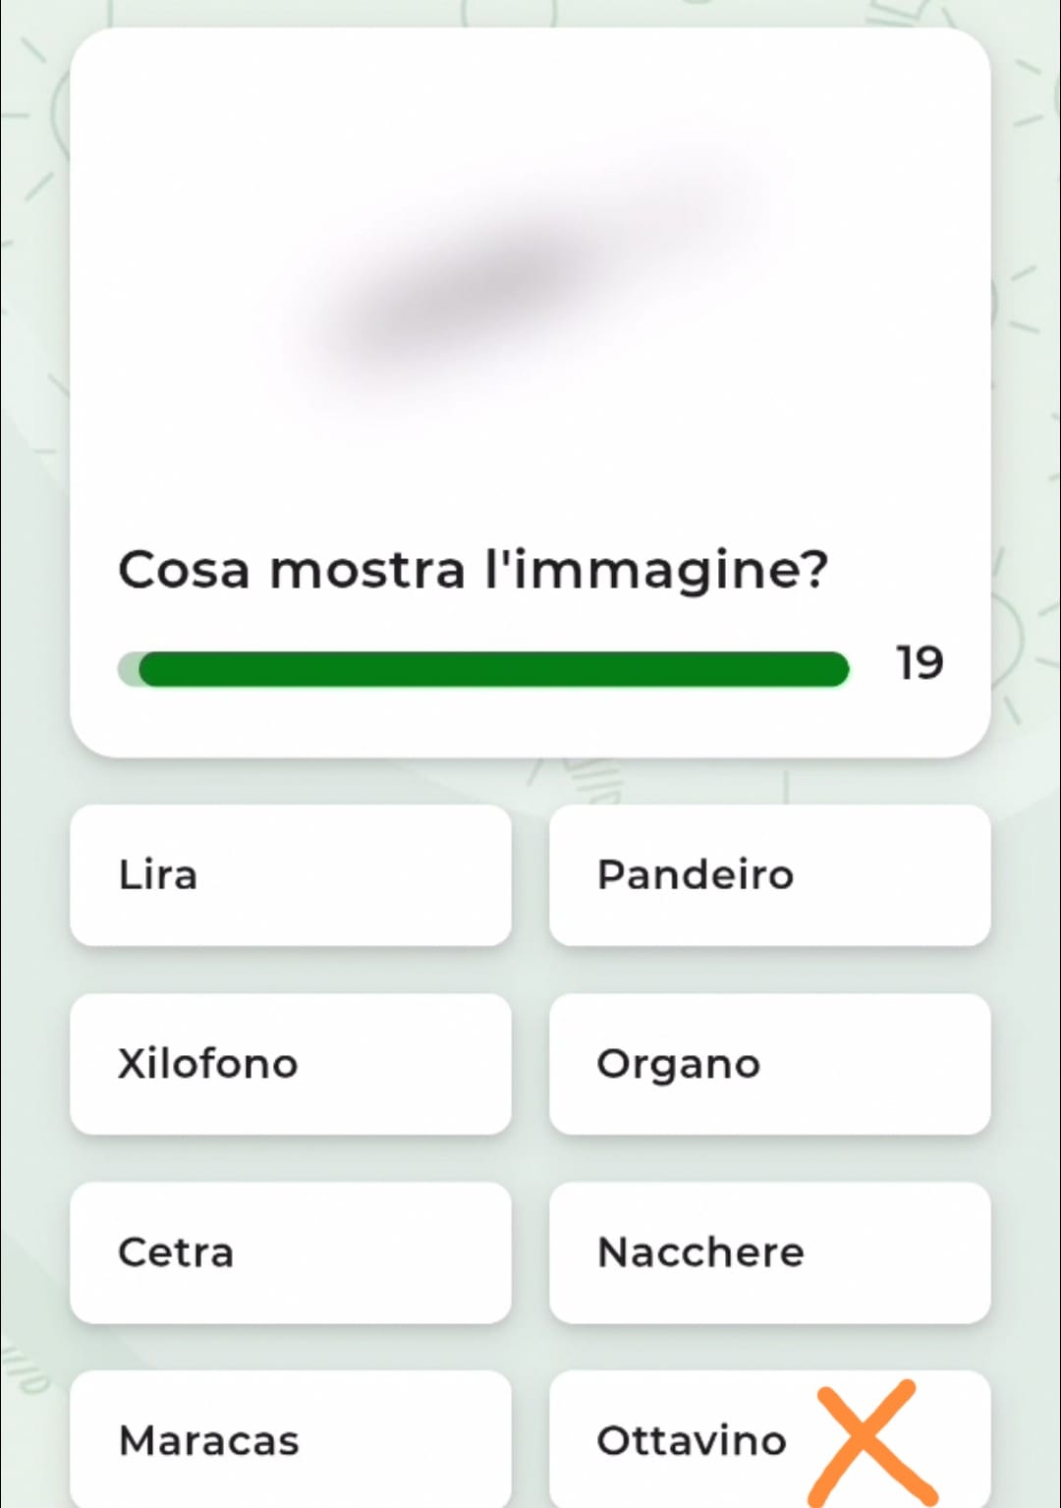Select the Maracas answer
The height and width of the screenshot is (1508, 1061).
tap(290, 1440)
